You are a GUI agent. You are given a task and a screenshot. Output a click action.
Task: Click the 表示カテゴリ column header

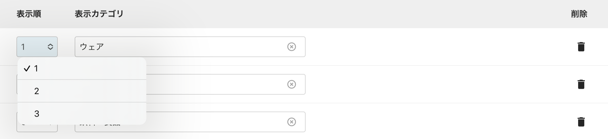(x=99, y=14)
